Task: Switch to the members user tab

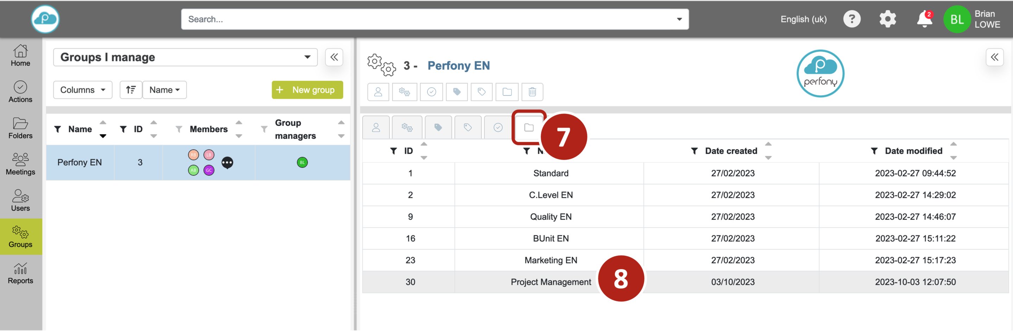Action: point(376,128)
